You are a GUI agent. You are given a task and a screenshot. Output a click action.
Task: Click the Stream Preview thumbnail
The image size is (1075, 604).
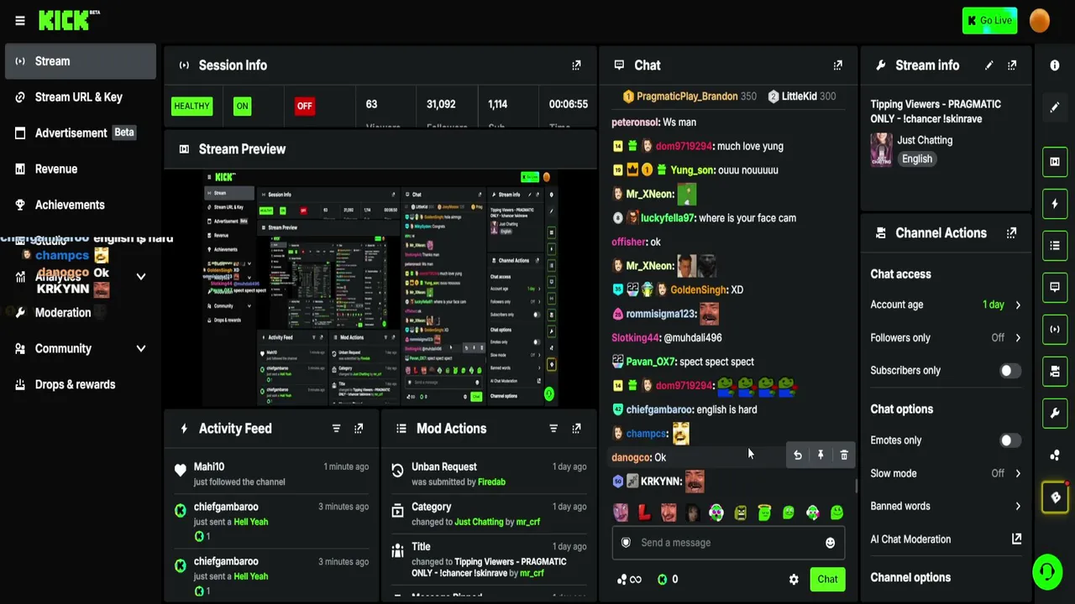coord(381,289)
